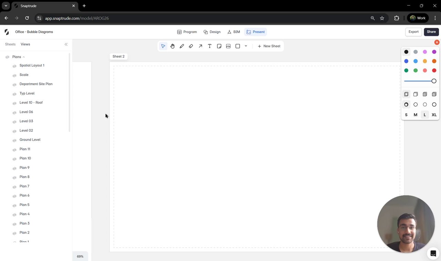Image resolution: width=441 pixels, height=261 pixels.
Task: Click the opacity slider handle
Action: click(434, 81)
